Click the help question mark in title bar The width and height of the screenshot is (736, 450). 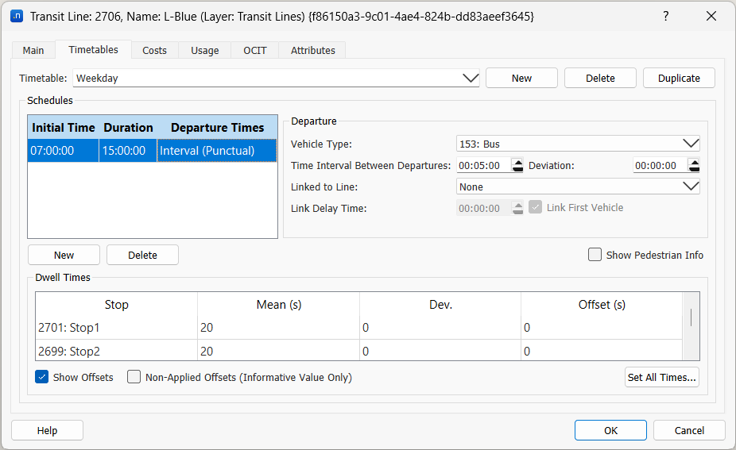tap(665, 16)
